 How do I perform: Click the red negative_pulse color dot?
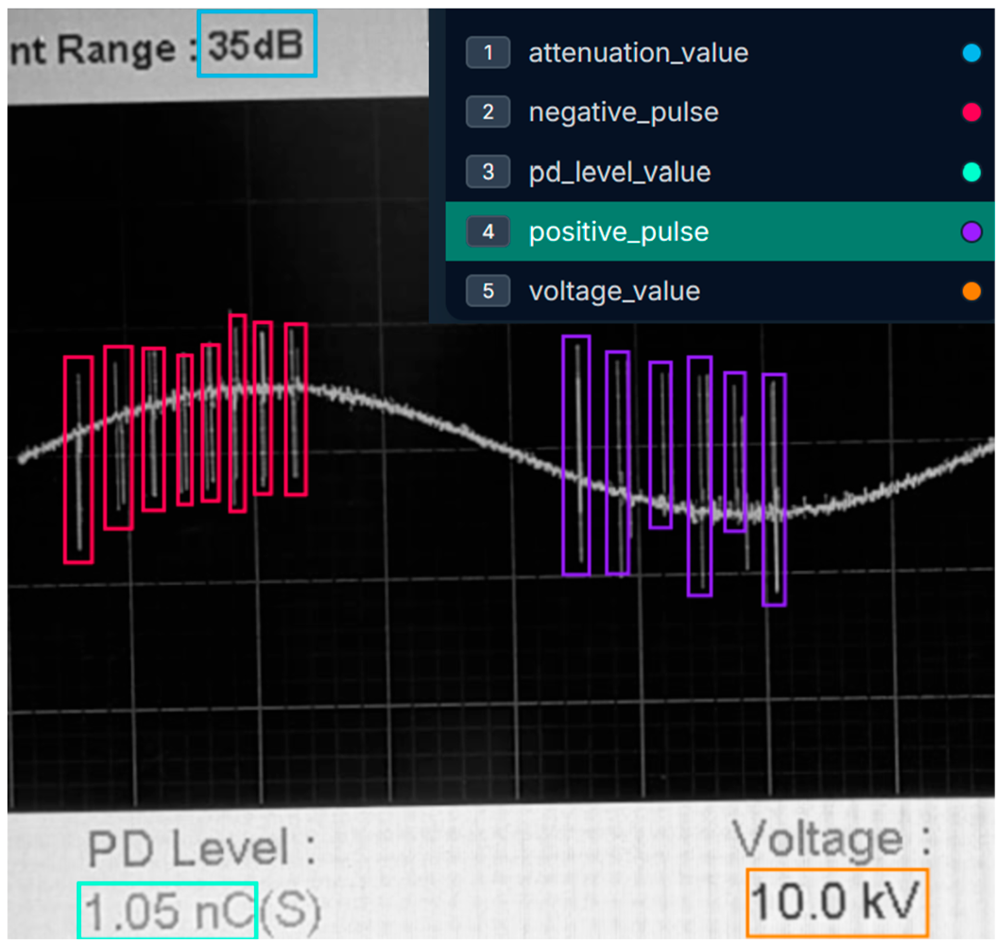point(971,112)
